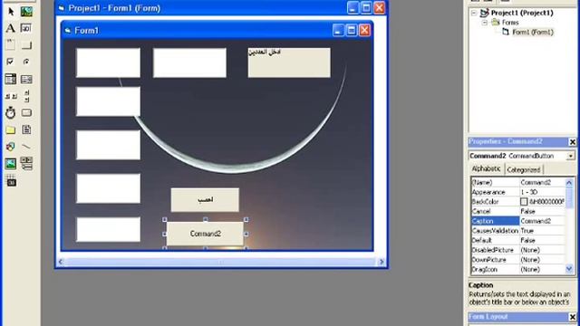The image size is (580, 326).
Task: Select the DirListBox folder tool
Action: pos(11,129)
